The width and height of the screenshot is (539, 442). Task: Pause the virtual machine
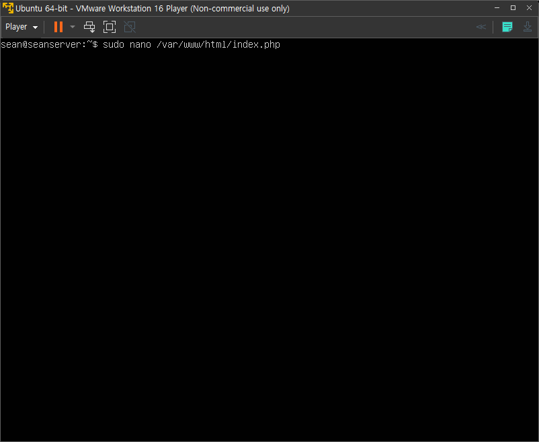point(58,27)
